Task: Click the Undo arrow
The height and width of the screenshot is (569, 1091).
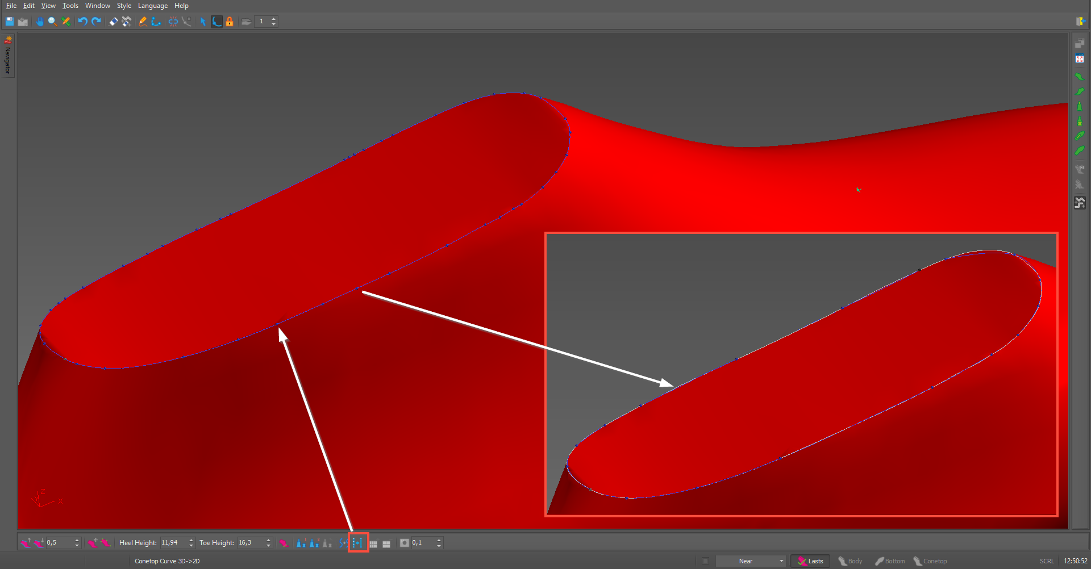Action: click(x=83, y=22)
